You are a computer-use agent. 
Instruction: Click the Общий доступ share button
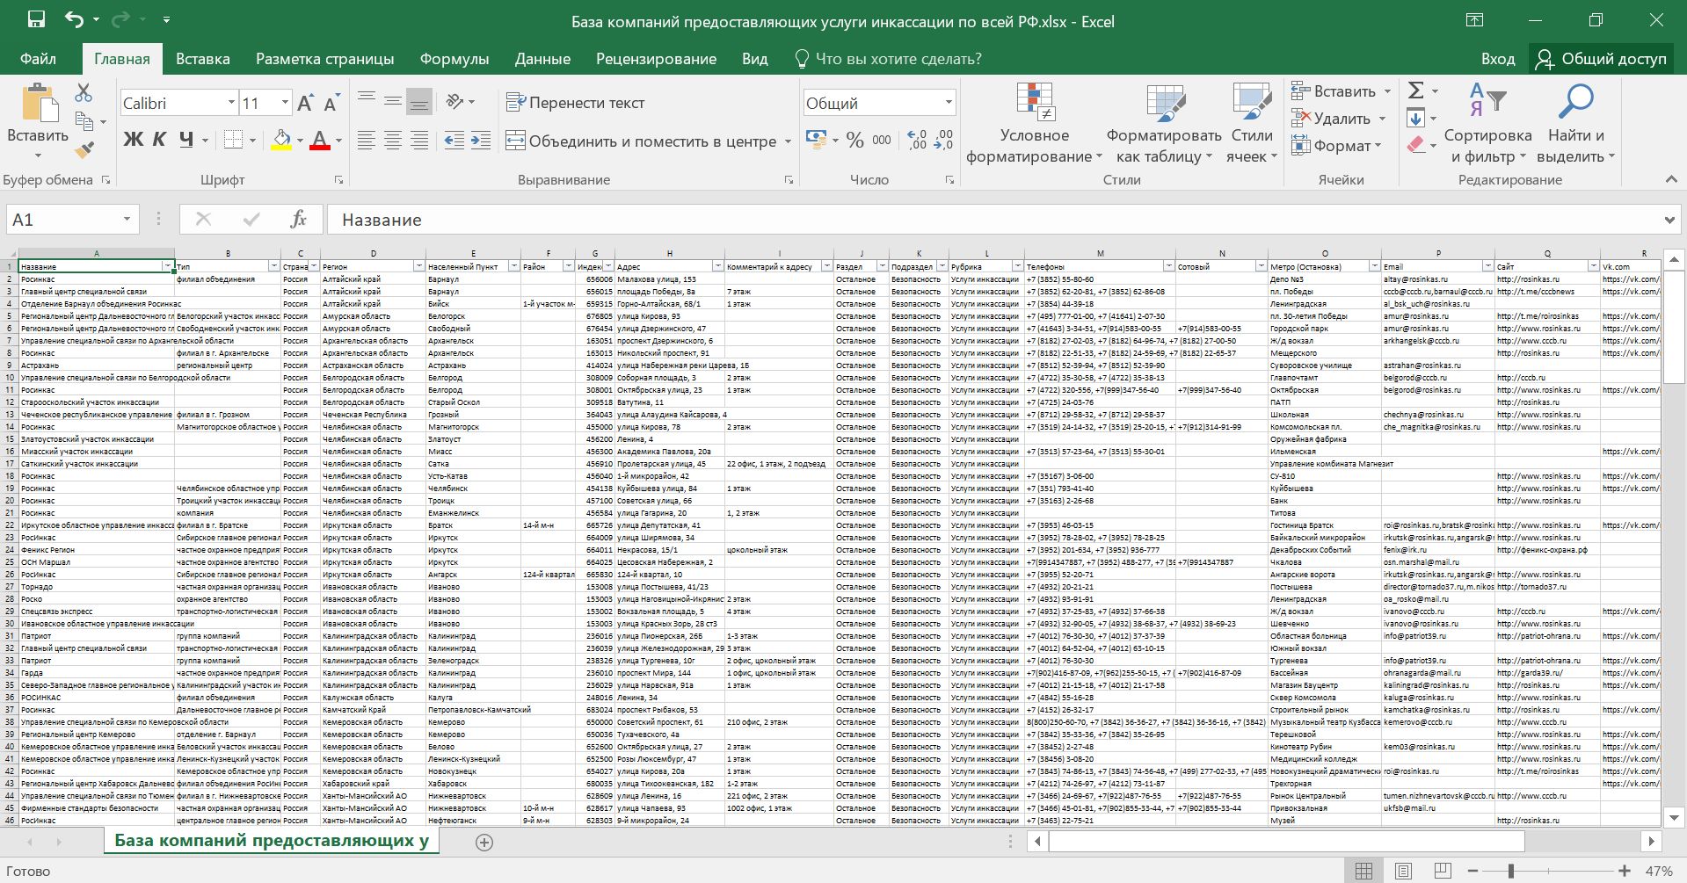[1601, 59]
